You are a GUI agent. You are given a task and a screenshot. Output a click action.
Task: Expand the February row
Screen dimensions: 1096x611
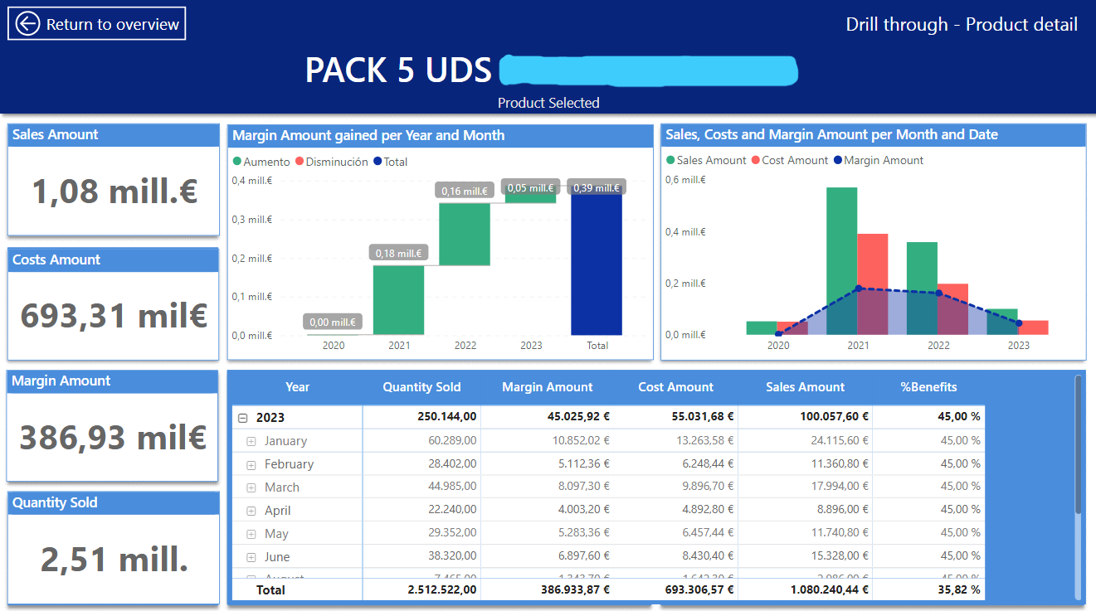[x=251, y=465]
